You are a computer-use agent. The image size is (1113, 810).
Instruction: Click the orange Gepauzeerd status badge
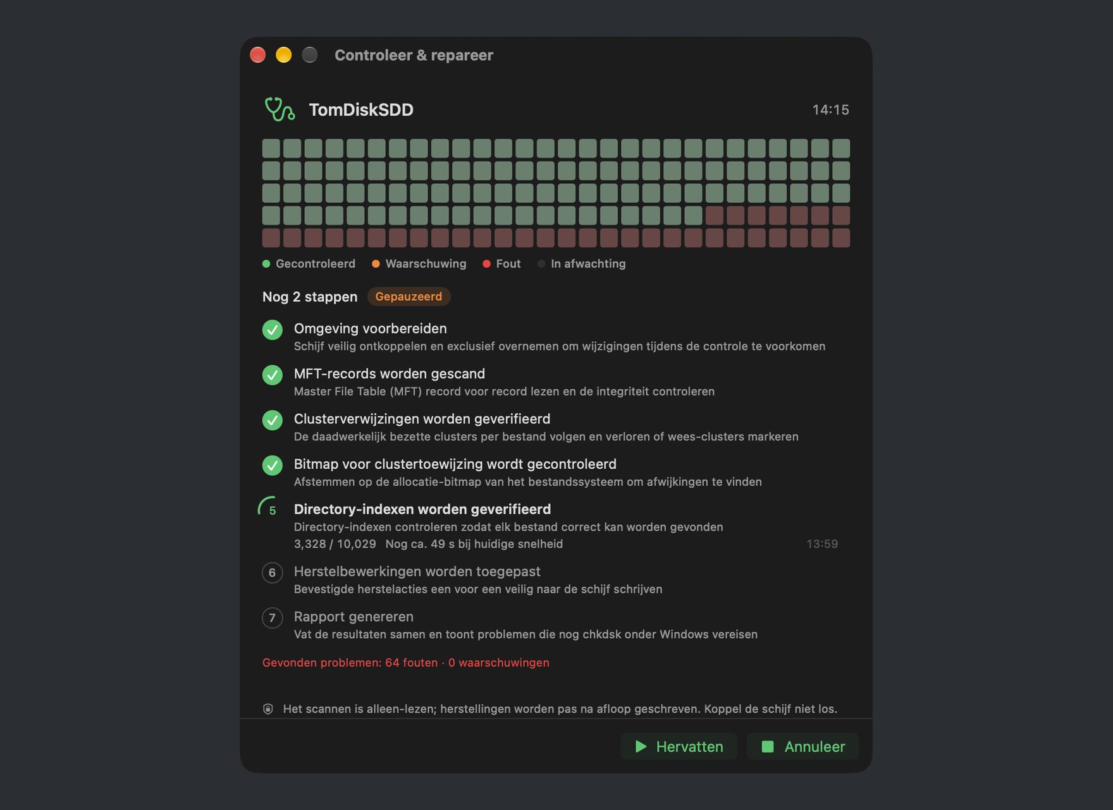tap(409, 296)
